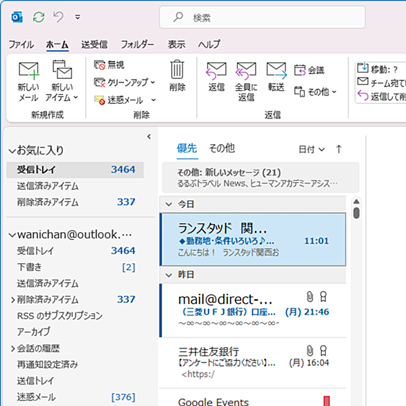
Task: Open the 三井住友銀行 message
Action: click(253, 363)
